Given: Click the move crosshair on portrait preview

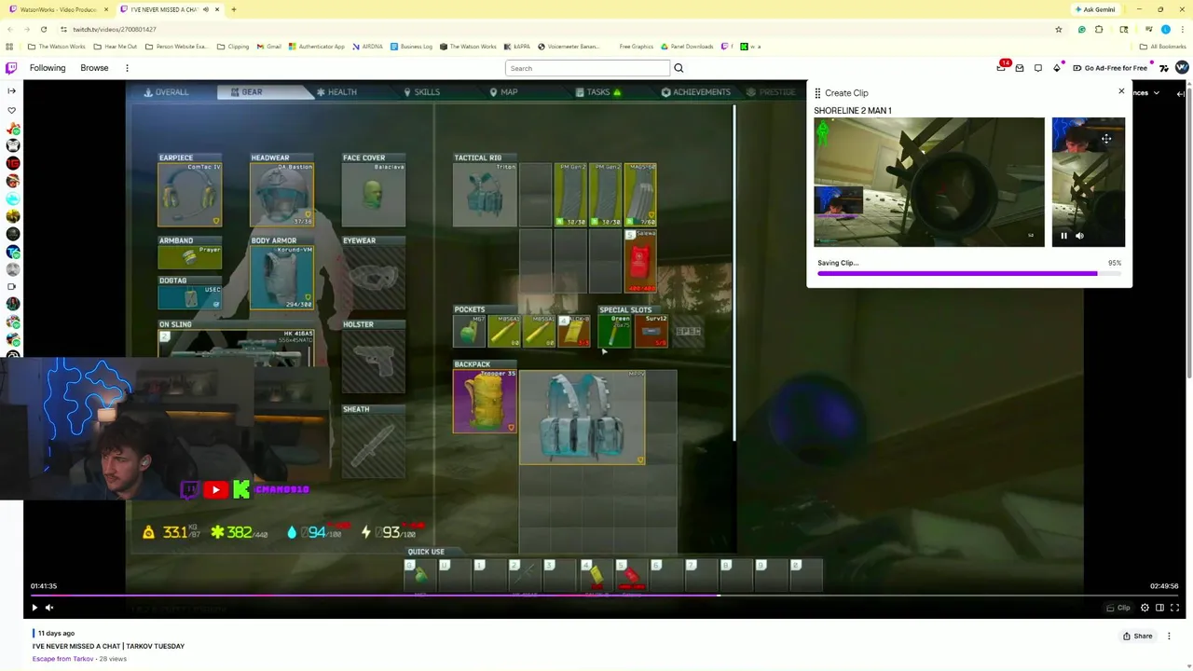Looking at the screenshot, I should (x=1106, y=139).
